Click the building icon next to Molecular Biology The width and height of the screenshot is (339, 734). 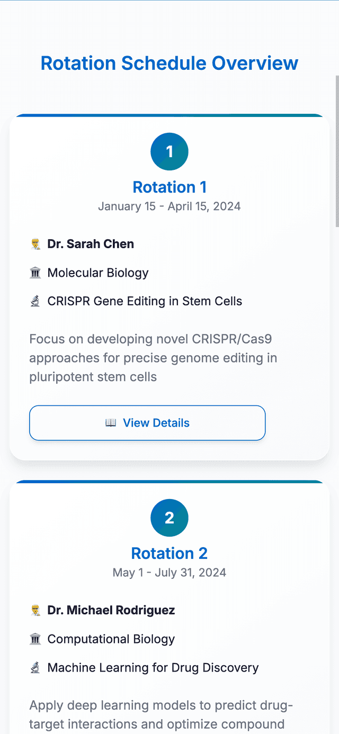(35, 273)
